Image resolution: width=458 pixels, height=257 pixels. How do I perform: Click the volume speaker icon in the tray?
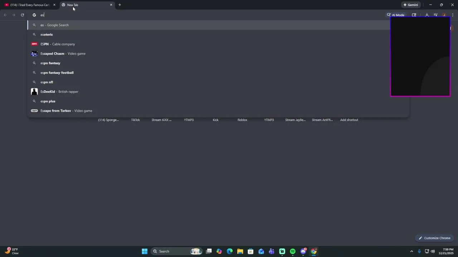[433, 251]
